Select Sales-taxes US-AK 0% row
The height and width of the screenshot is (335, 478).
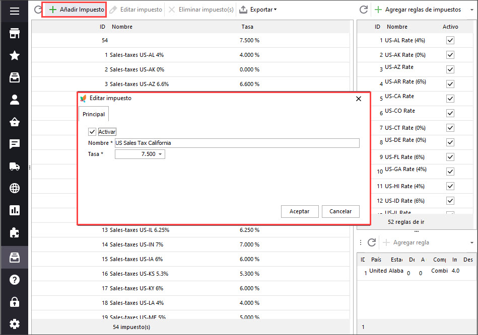tap(191, 69)
